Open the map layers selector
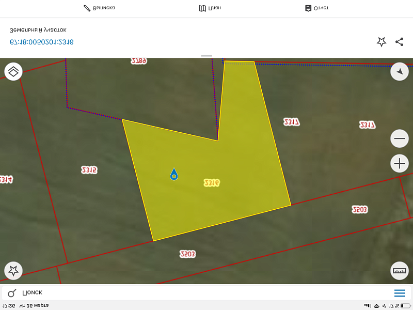 [13, 71]
